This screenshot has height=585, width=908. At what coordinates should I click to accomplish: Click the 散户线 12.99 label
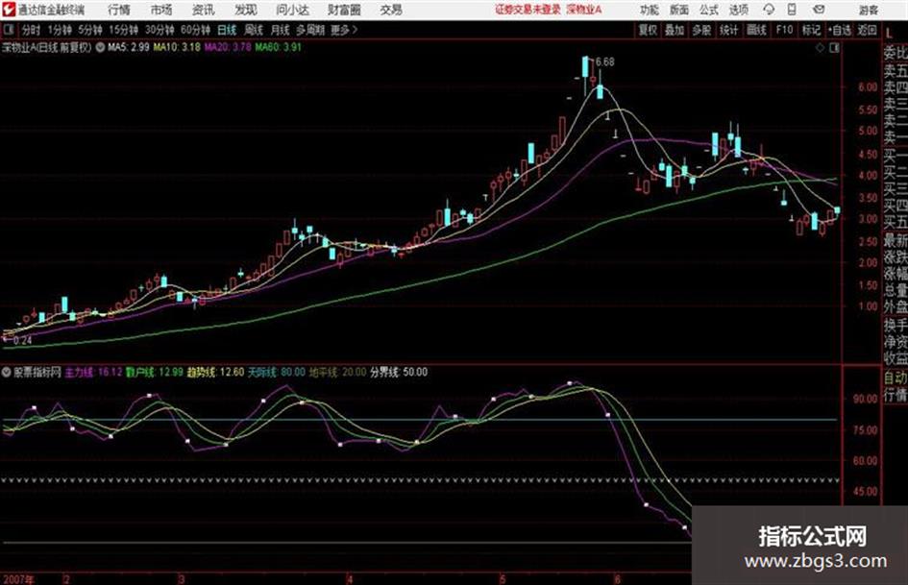coord(154,373)
